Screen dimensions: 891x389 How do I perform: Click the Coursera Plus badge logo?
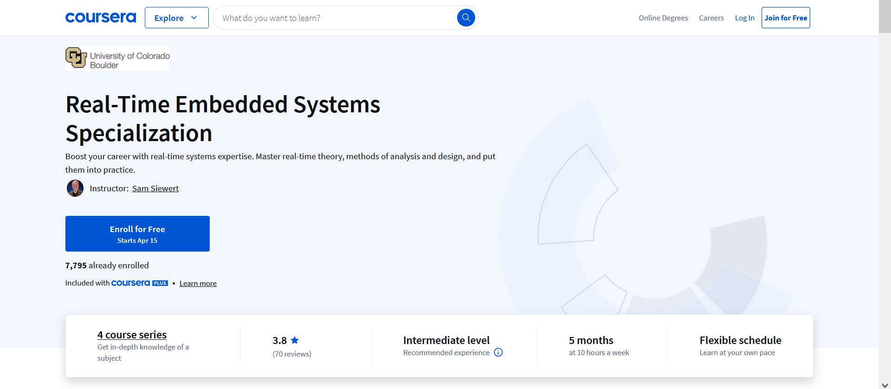pos(140,283)
